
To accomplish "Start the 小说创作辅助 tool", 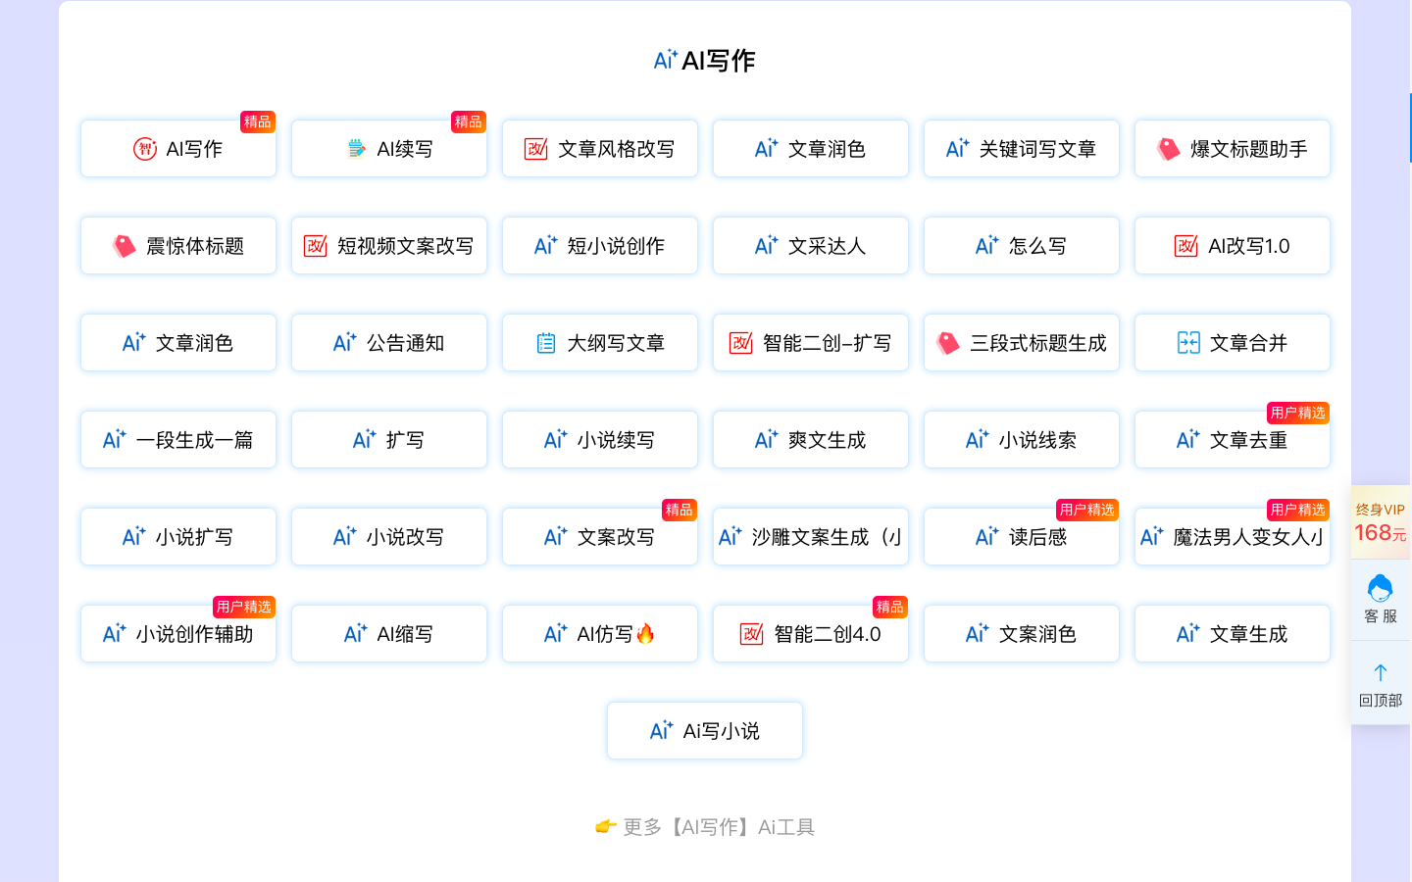I will tap(178, 634).
